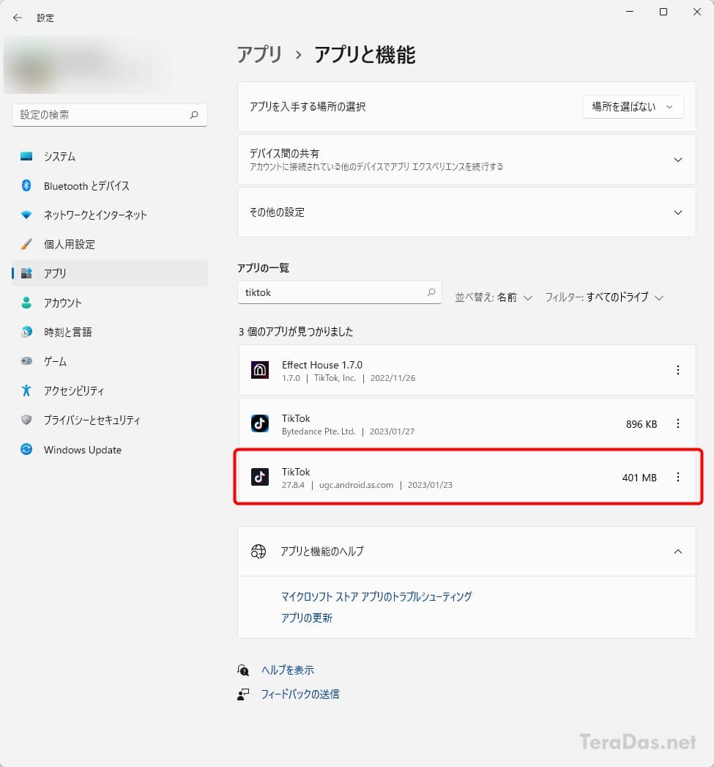Open the 場所を選ばない dropdown

coord(633,107)
